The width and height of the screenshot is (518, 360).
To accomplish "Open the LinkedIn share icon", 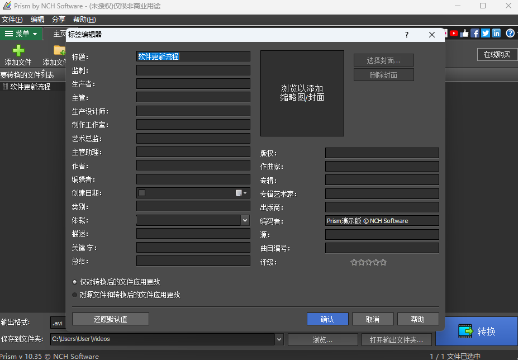I will (x=496, y=34).
